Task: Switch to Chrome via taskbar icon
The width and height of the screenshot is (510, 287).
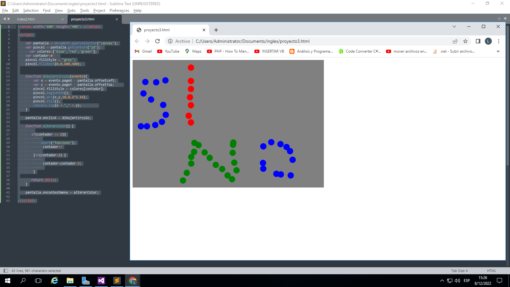Action: 132,281
